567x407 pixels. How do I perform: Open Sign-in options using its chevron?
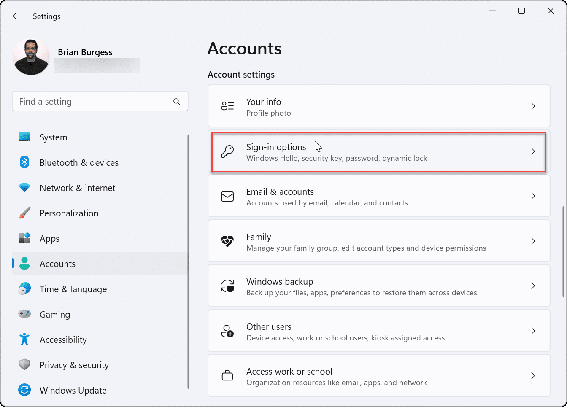[533, 151]
